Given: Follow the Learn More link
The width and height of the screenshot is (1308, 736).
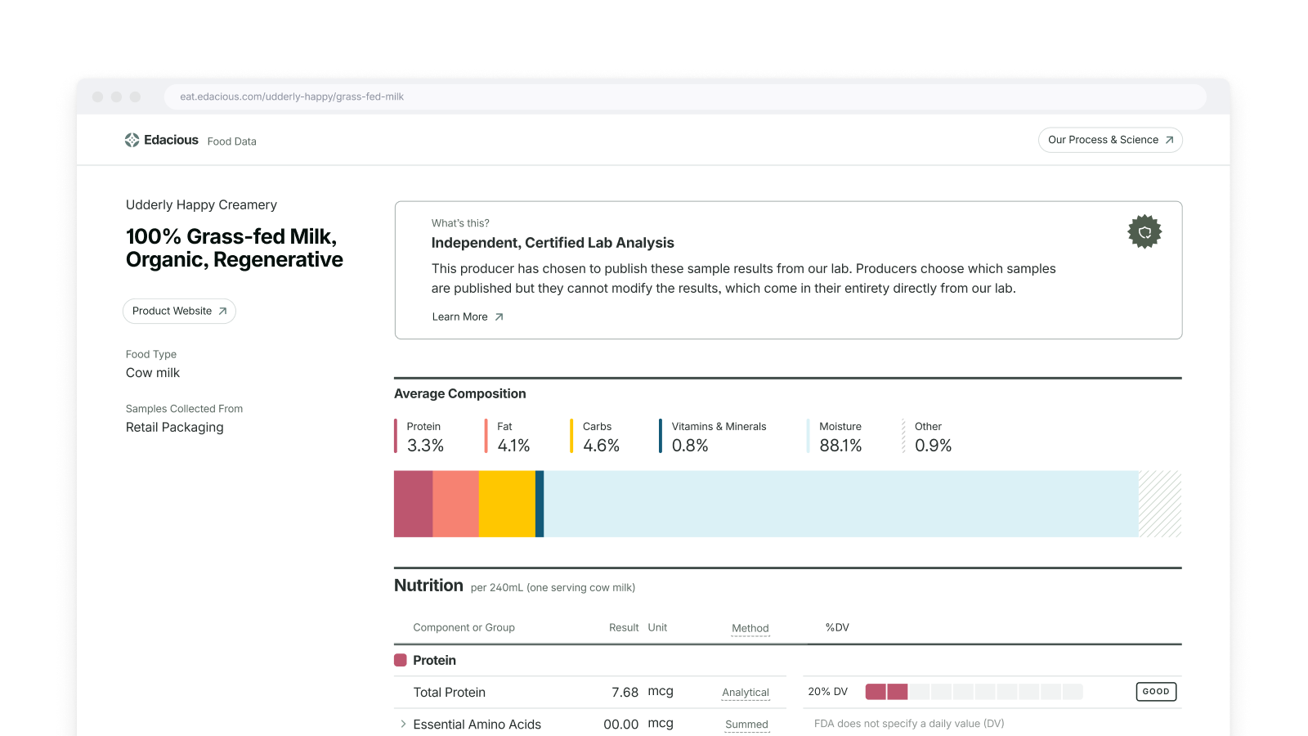Looking at the screenshot, I should coord(468,316).
